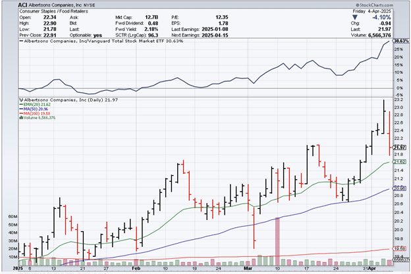Image resolution: width=411 pixels, height=274 pixels.
Task: Click the blue down-triangle change indicator
Action: (354, 17)
